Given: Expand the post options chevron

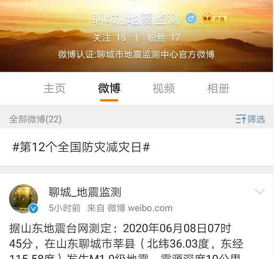Looking at the screenshot, I should click(x=260, y=192).
